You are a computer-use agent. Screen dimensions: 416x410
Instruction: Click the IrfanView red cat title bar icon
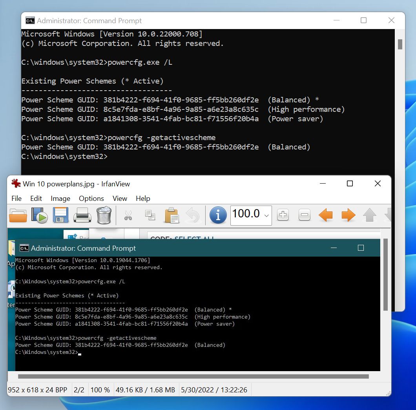(16, 183)
